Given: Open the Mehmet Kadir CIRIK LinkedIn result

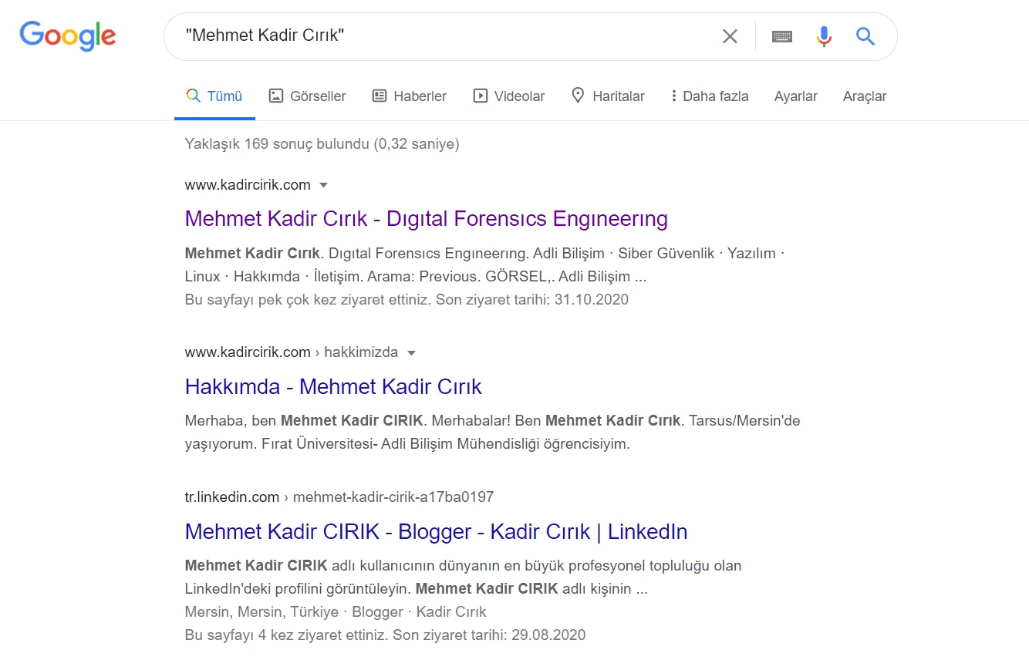Looking at the screenshot, I should 436,531.
